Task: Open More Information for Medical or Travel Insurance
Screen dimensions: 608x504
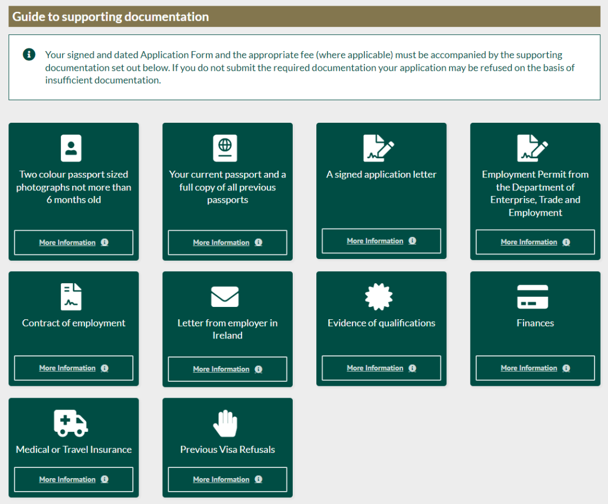Action: (74, 480)
